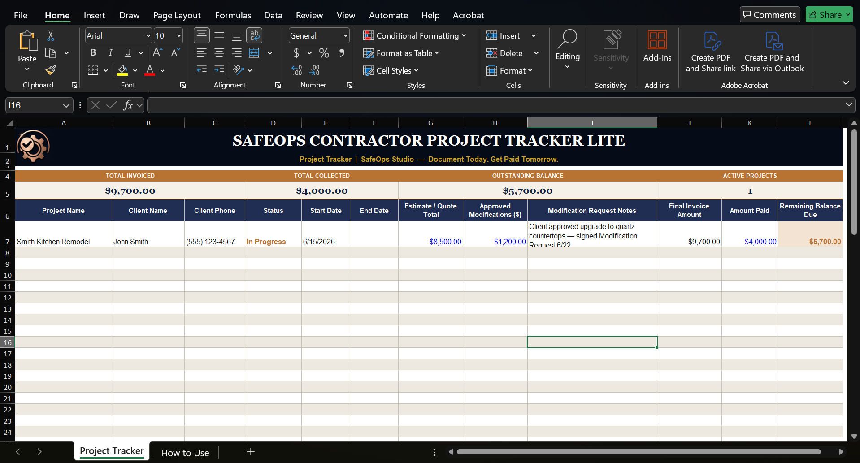
Task: Align text right in the cell
Action: click(x=237, y=53)
